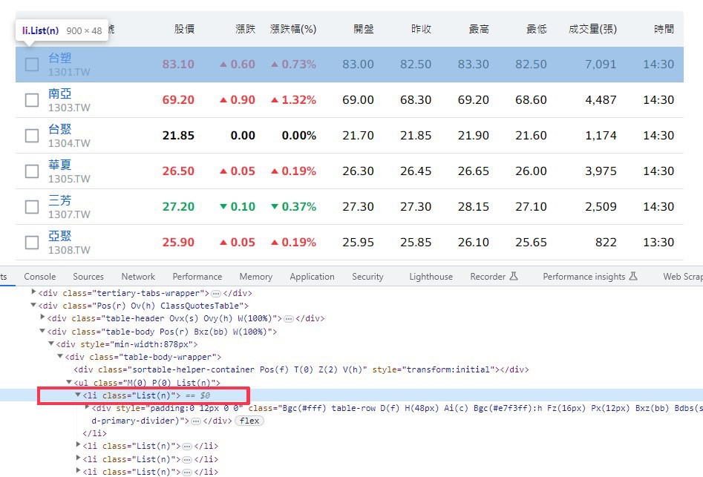Select the closing </li> tag line
The image size is (703, 477).
[94, 433]
